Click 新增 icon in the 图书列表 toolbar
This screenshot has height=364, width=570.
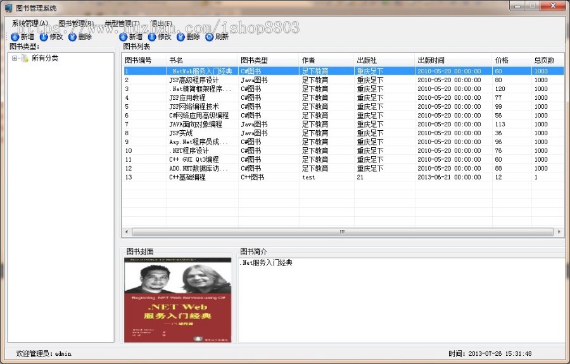pos(122,37)
